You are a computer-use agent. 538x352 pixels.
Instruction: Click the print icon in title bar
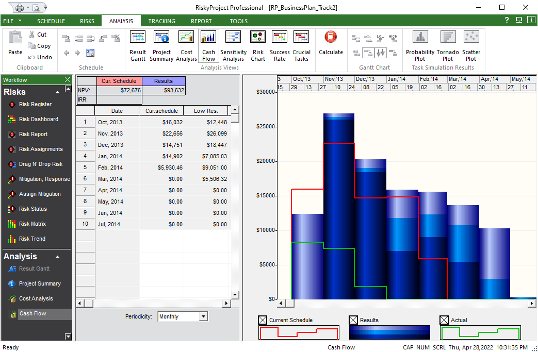[x=20, y=8]
